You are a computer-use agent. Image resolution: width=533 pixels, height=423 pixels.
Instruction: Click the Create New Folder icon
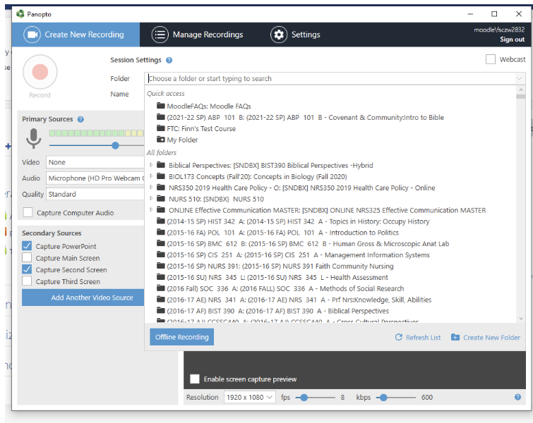[455, 338]
